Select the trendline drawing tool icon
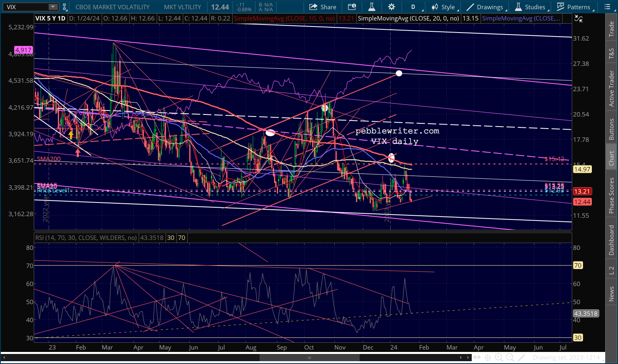 point(522,357)
